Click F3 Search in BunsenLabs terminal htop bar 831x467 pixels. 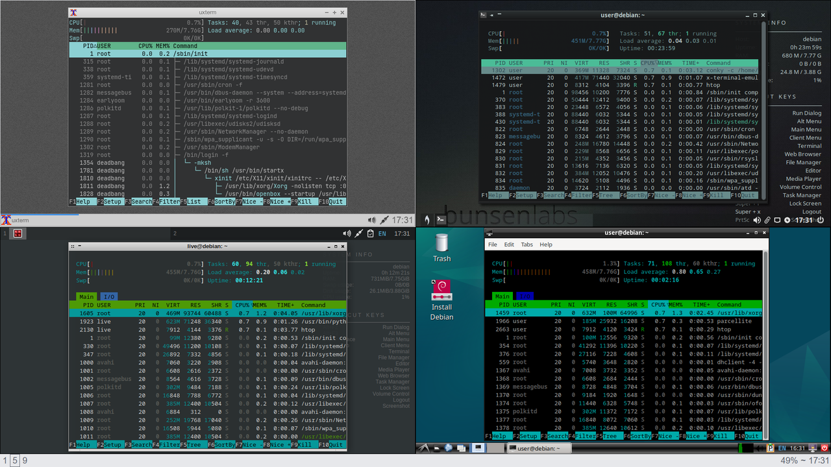550,195
